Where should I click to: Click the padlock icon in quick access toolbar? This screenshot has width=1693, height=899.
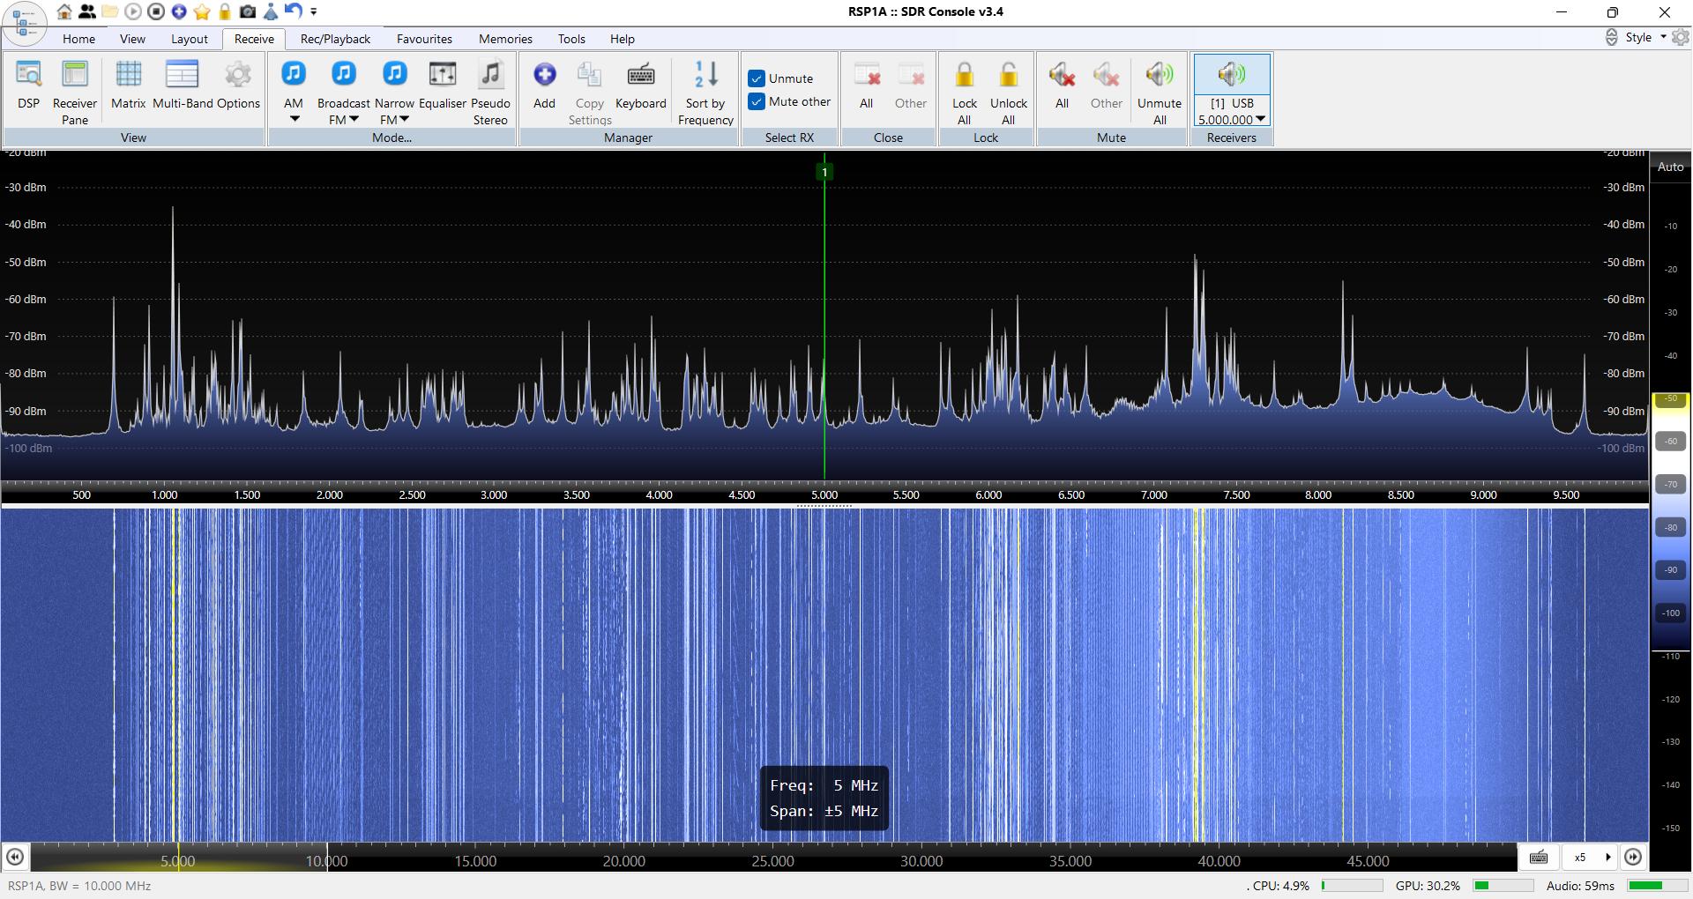click(x=225, y=11)
